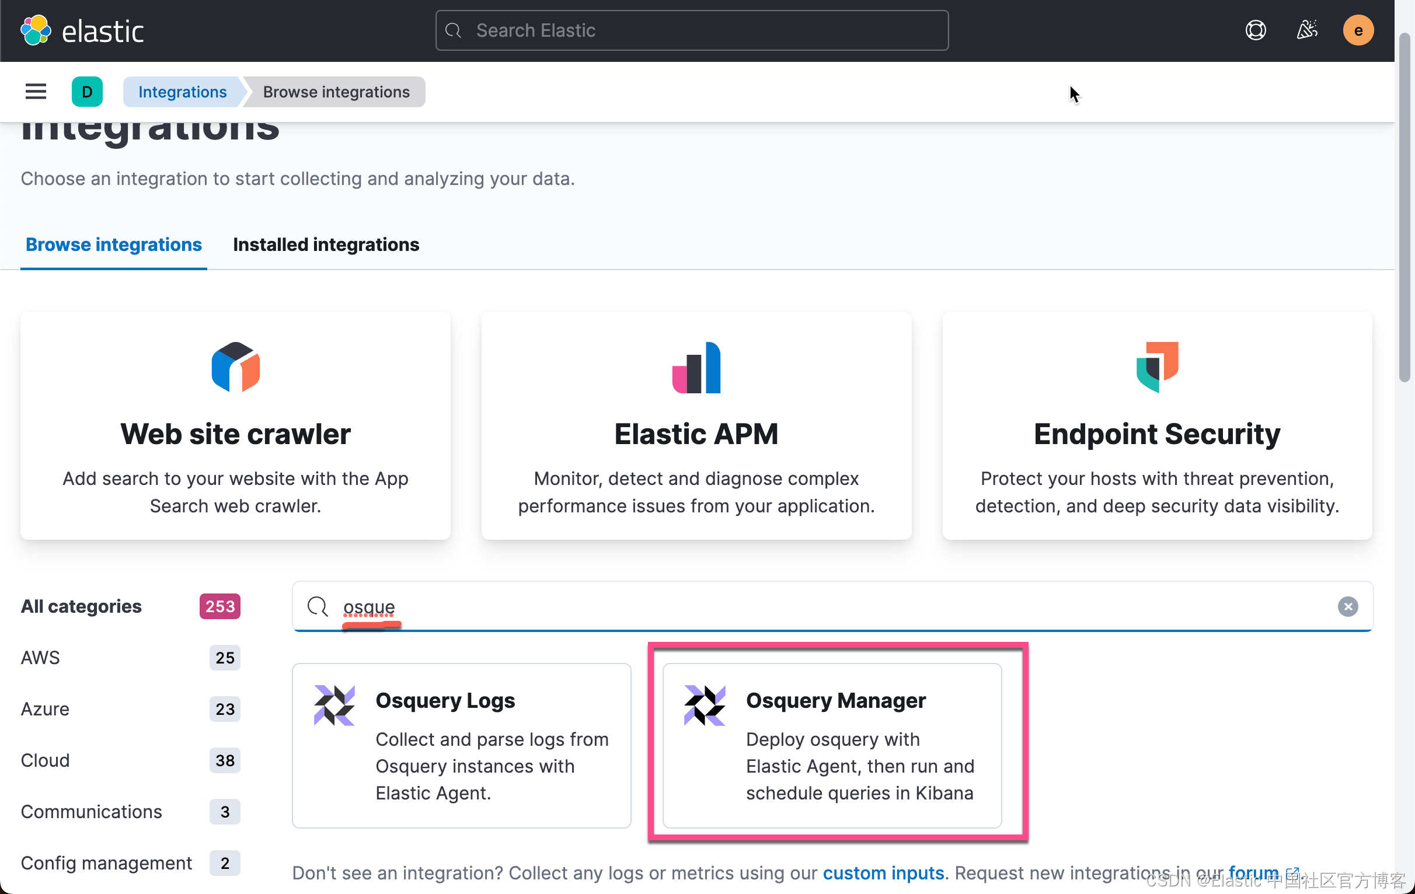This screenshot has width=1415, height=894.
Task: Select the AWS category filter
Action: point(40,658)
